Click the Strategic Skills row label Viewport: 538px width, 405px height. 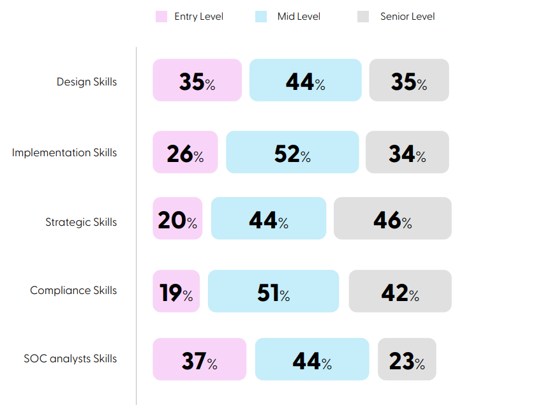[81, 222]
